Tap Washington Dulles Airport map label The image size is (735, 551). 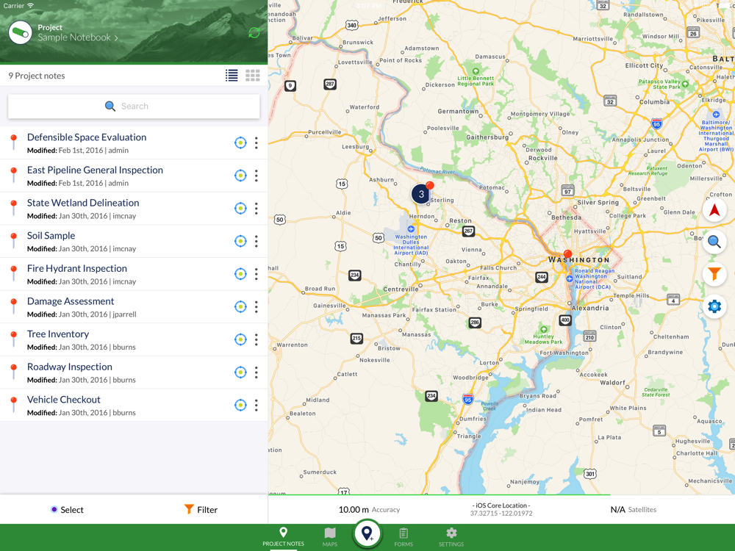pyautogui.click(x=411, y=245)
